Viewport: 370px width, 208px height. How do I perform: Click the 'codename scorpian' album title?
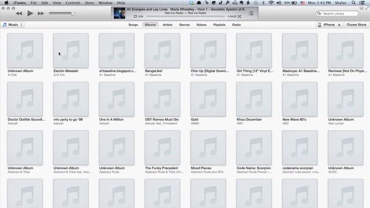(298, 168)
